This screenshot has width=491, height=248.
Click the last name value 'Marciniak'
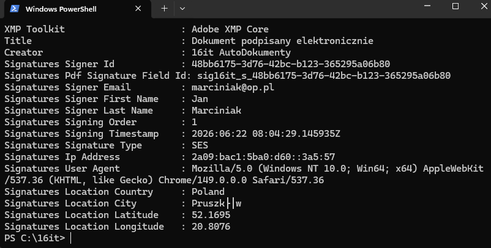tap(216, 111)
